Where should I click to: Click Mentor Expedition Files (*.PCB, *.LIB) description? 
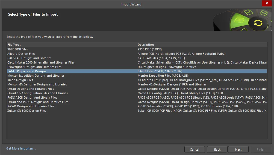pos(163,76)
